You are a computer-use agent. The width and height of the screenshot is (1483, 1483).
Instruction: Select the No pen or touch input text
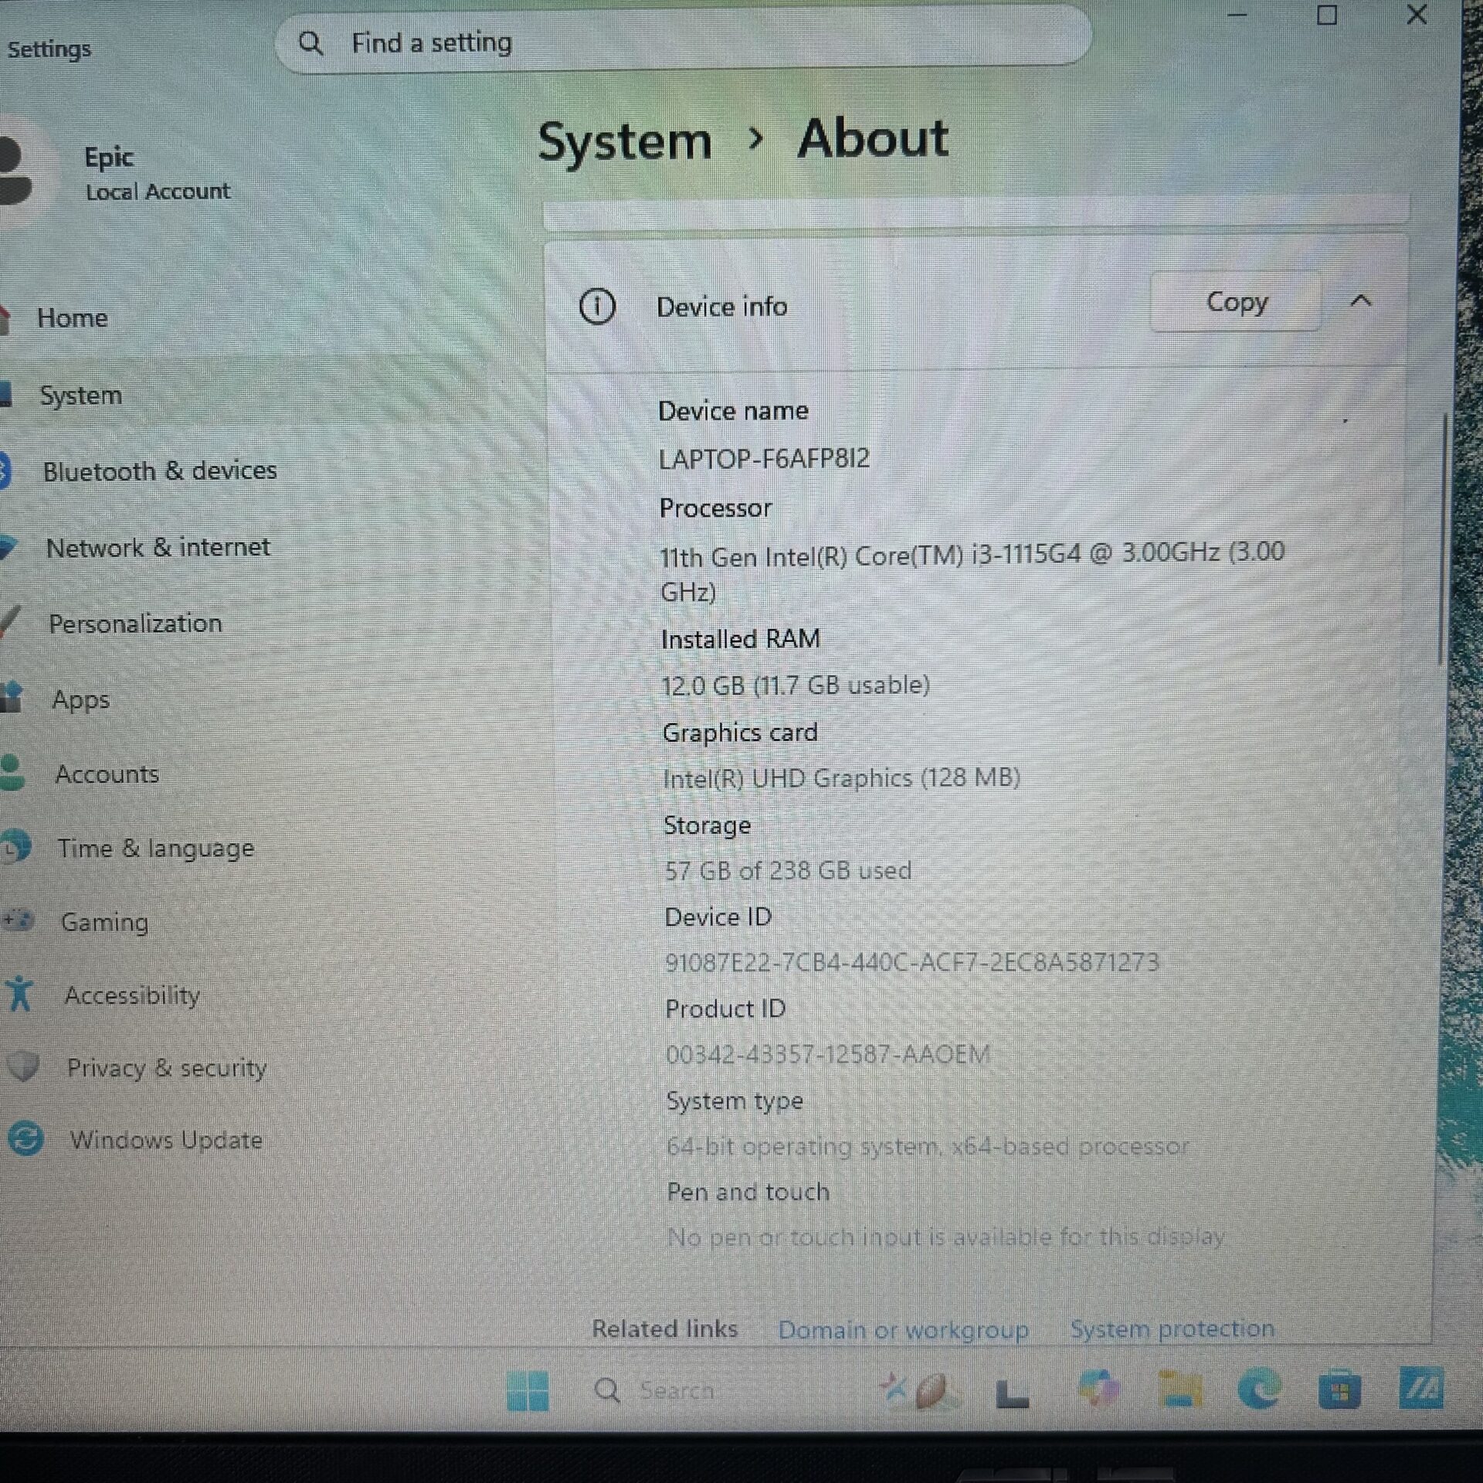(x=945, y=1237)
